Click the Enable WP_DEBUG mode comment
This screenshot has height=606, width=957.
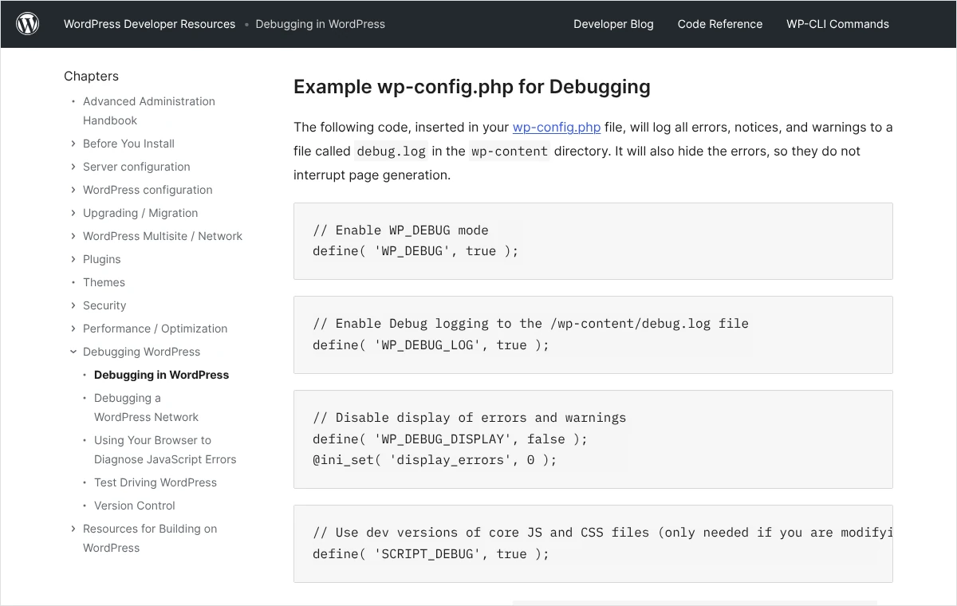(400, 230)
